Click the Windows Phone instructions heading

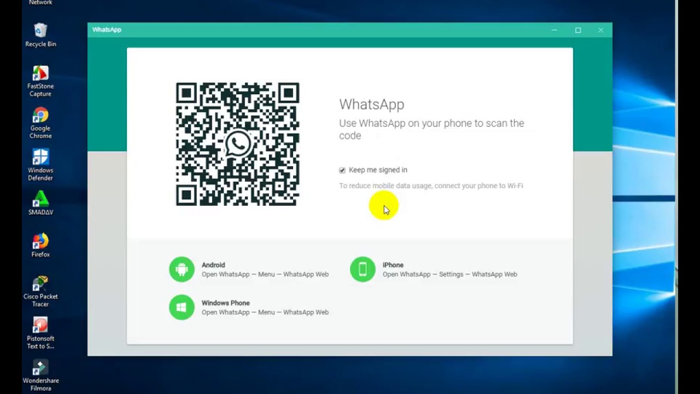pos(226,303)
